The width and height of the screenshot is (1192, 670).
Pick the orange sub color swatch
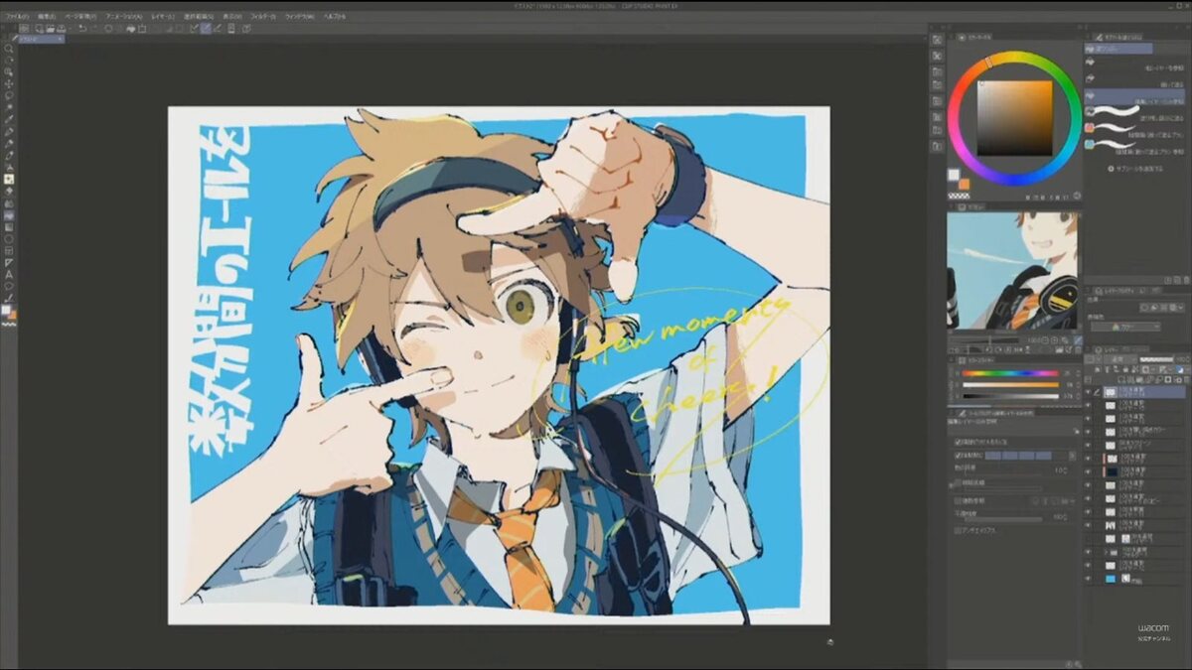pyautogui.click(x=965, y=184)
